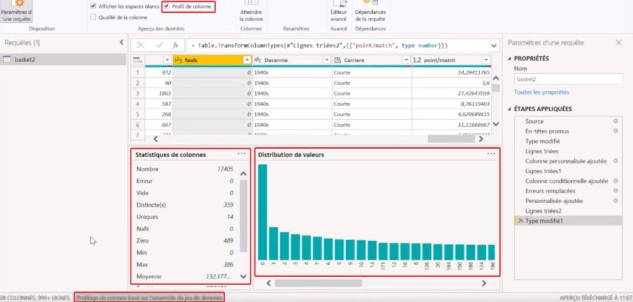This screenshot has height=302, width=633.
Task: Move data grid left with horizontal scrollbar arrow
Action: click(x=156, y=139)
